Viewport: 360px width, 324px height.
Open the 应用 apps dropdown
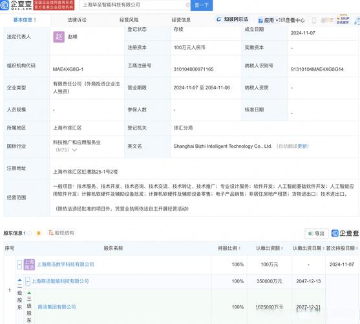click(268, 21)
